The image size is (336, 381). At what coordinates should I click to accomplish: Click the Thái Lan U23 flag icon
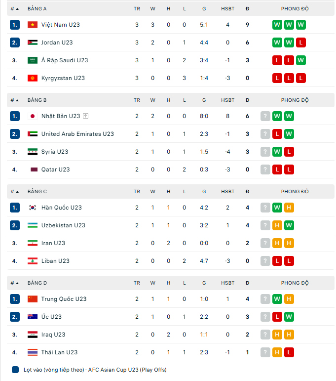32,352
